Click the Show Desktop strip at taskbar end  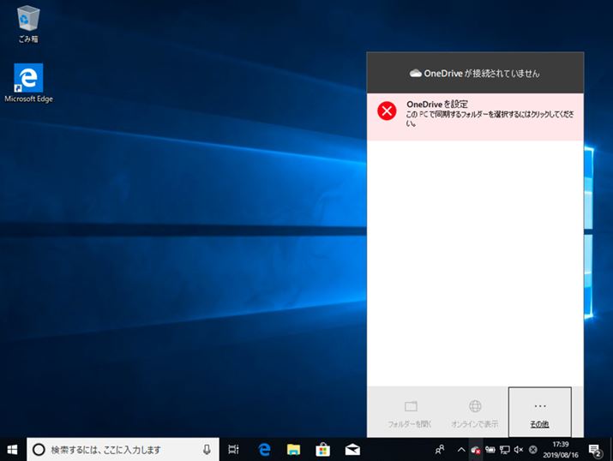[611, 450]
